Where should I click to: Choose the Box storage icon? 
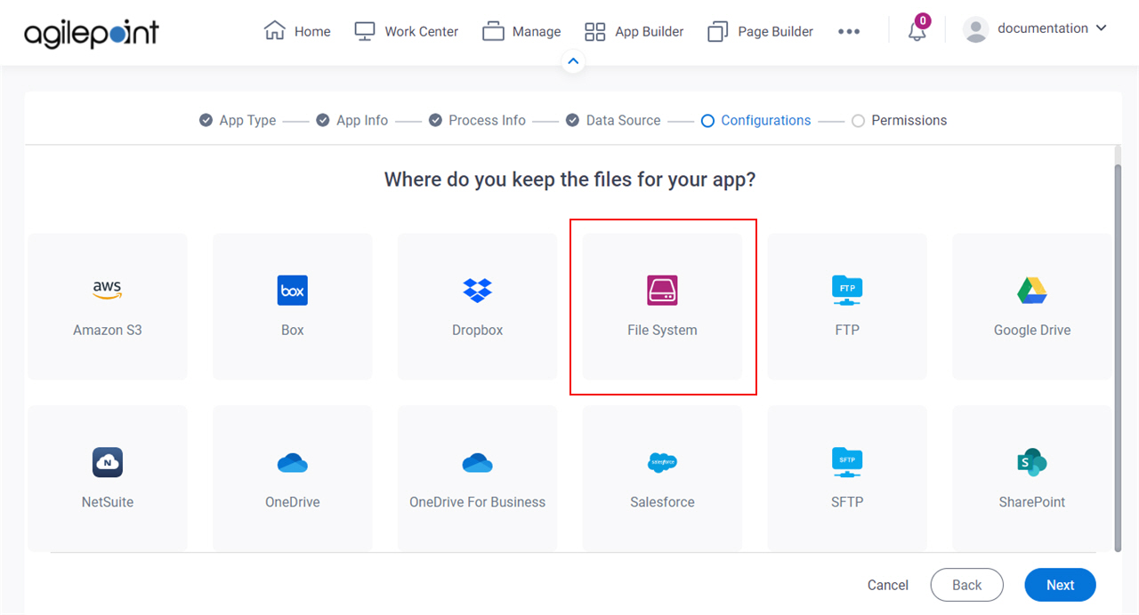tap(292, 290)
